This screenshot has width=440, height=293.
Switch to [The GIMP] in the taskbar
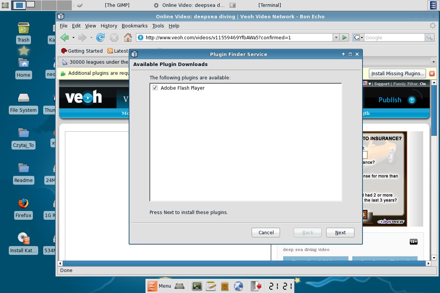pyautogui.click(x=117, y=5)
